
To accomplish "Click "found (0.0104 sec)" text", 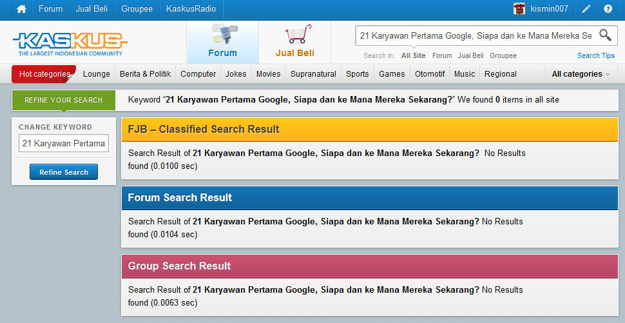I will click(x=162, y=235).
